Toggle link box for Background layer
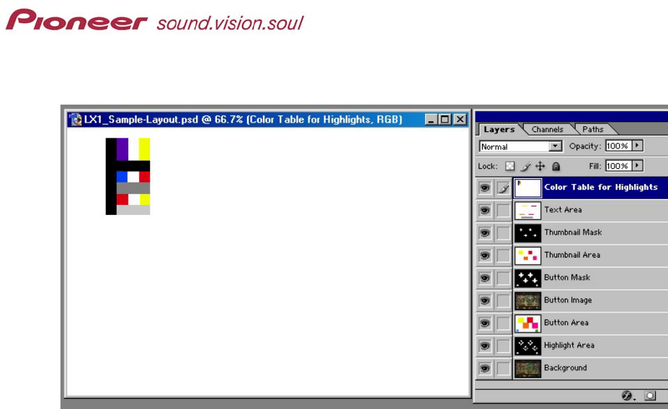Viewport: 668px width, 409px height. [x=503, y=369]
